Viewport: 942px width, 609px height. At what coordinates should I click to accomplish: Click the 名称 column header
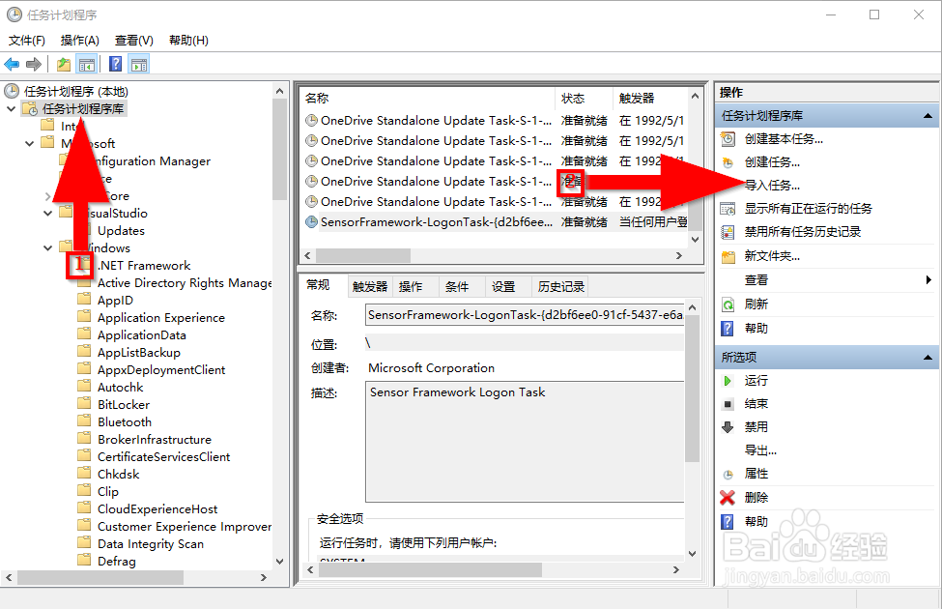pyautogui.click(x=427, y=98)
